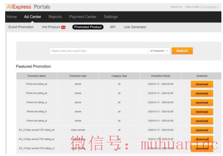The image size is (223, 156).
Task: Open the Settings menu
Action: 111,17
